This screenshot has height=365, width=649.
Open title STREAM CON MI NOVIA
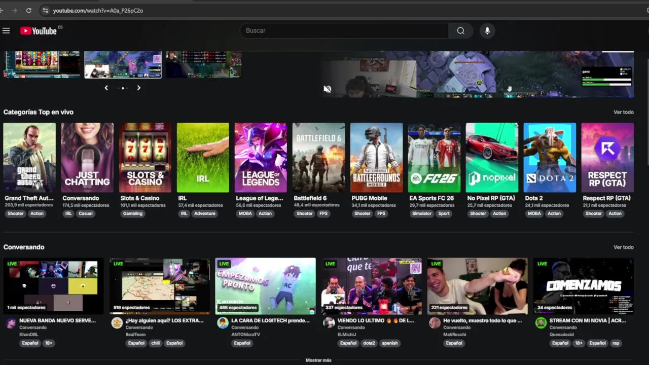587,321
